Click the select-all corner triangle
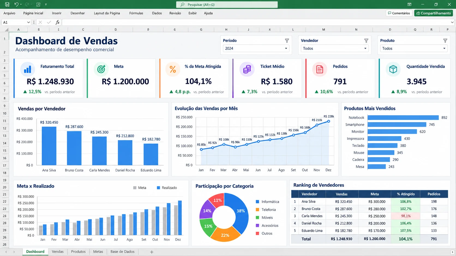Screen dimensions: 456x256 point(6,29)
